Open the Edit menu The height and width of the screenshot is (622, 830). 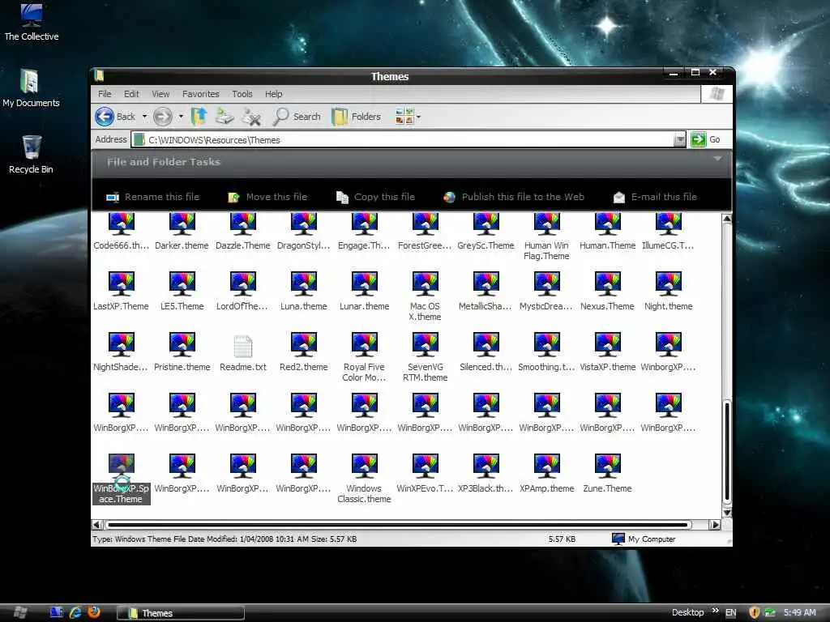point(131,94)
